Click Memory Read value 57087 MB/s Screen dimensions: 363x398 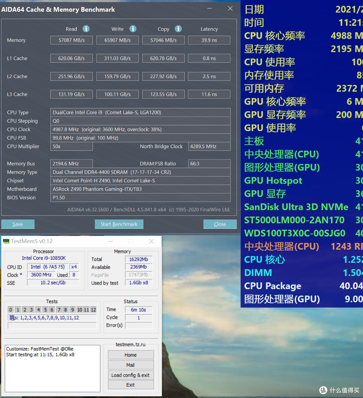pos(72,40)
